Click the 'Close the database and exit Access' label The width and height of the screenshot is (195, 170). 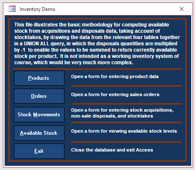coord(112,150)
